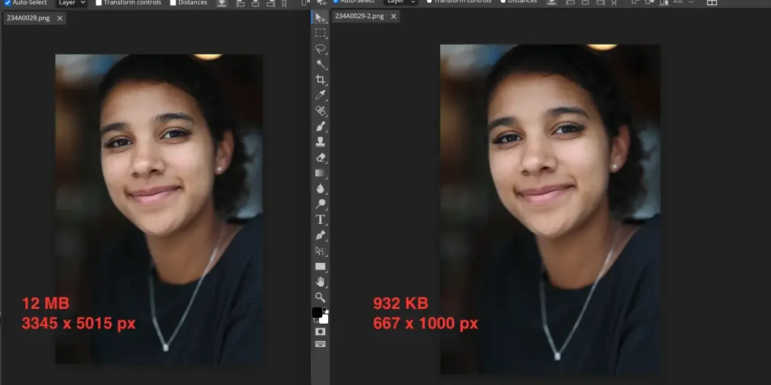771x385 pixels.
Task: Select the Lasso tool
Action: (320, 49)
